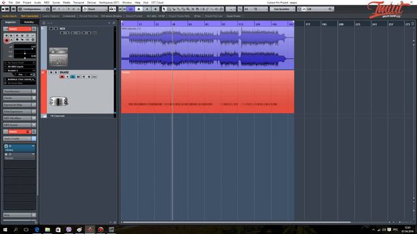Open the quantize value 1/8 dropdown
The width and height of the screenshot is (417, 234).
tap(319, 9)
